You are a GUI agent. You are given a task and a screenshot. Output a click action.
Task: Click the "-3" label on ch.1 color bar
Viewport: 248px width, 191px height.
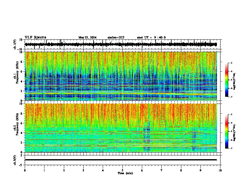click(231, 63)
